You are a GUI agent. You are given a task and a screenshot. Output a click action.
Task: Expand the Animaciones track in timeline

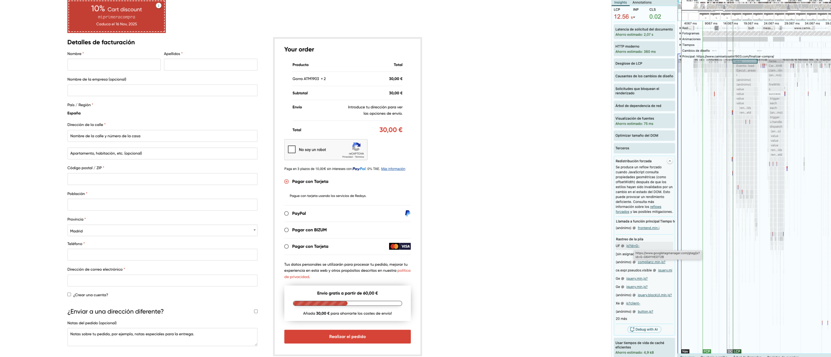(680, 39)
